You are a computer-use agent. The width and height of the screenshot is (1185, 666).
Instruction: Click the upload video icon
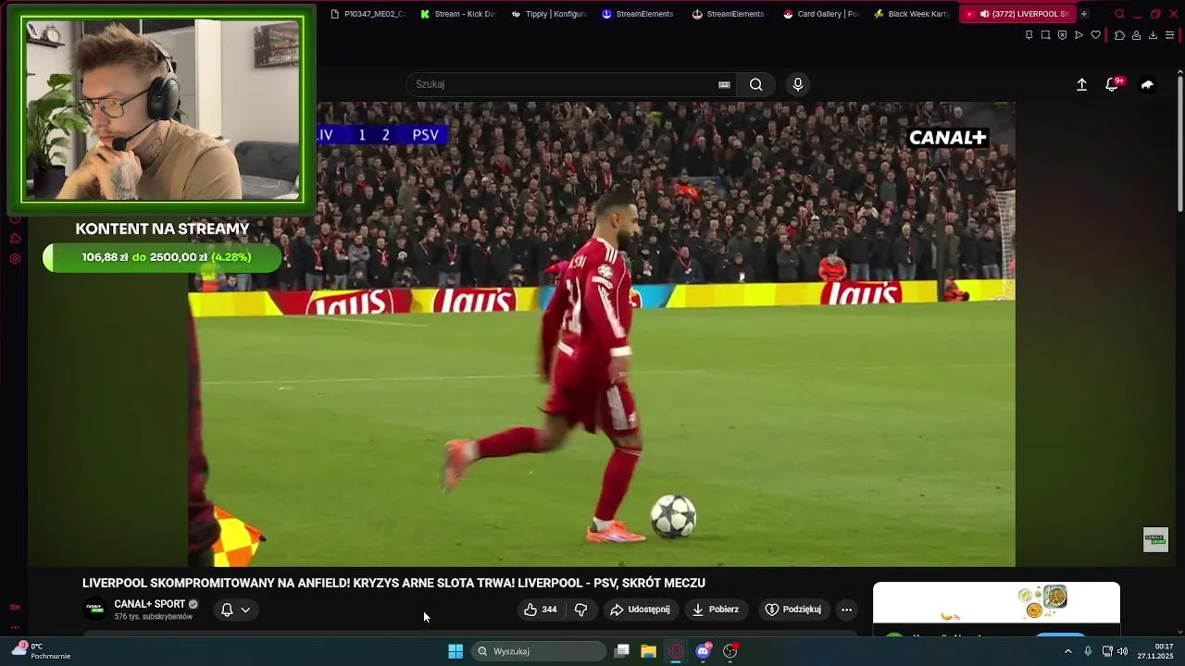tap(1081, 84)
